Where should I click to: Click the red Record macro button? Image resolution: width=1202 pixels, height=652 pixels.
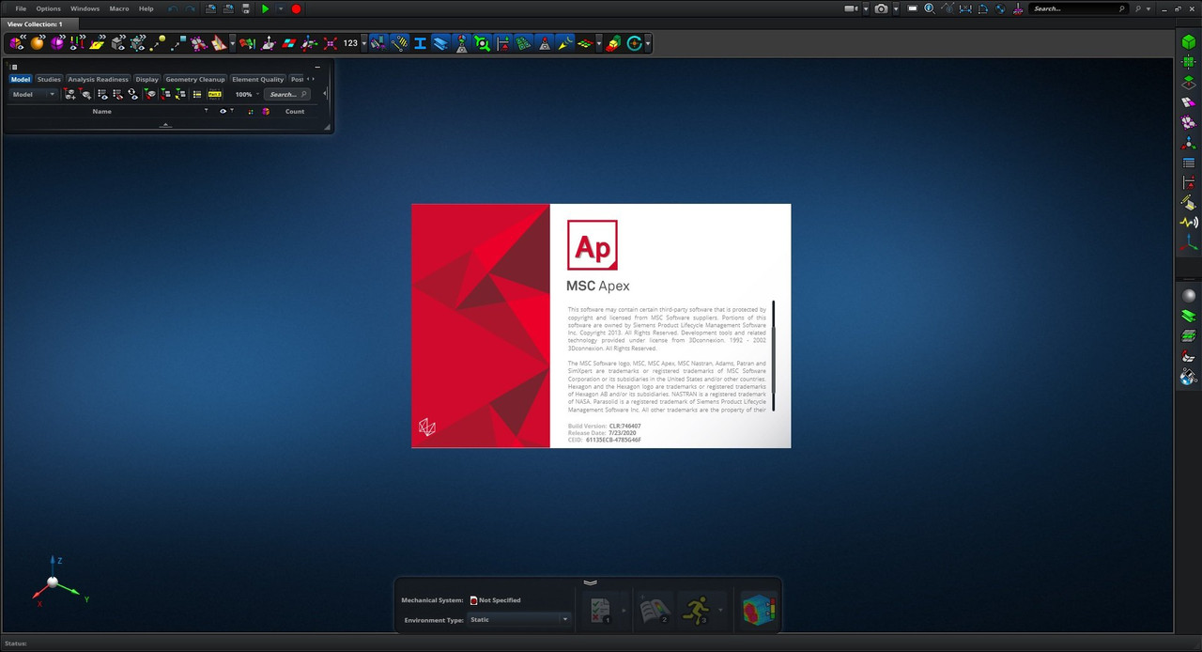pyautogui.click(x=296, y=8)
